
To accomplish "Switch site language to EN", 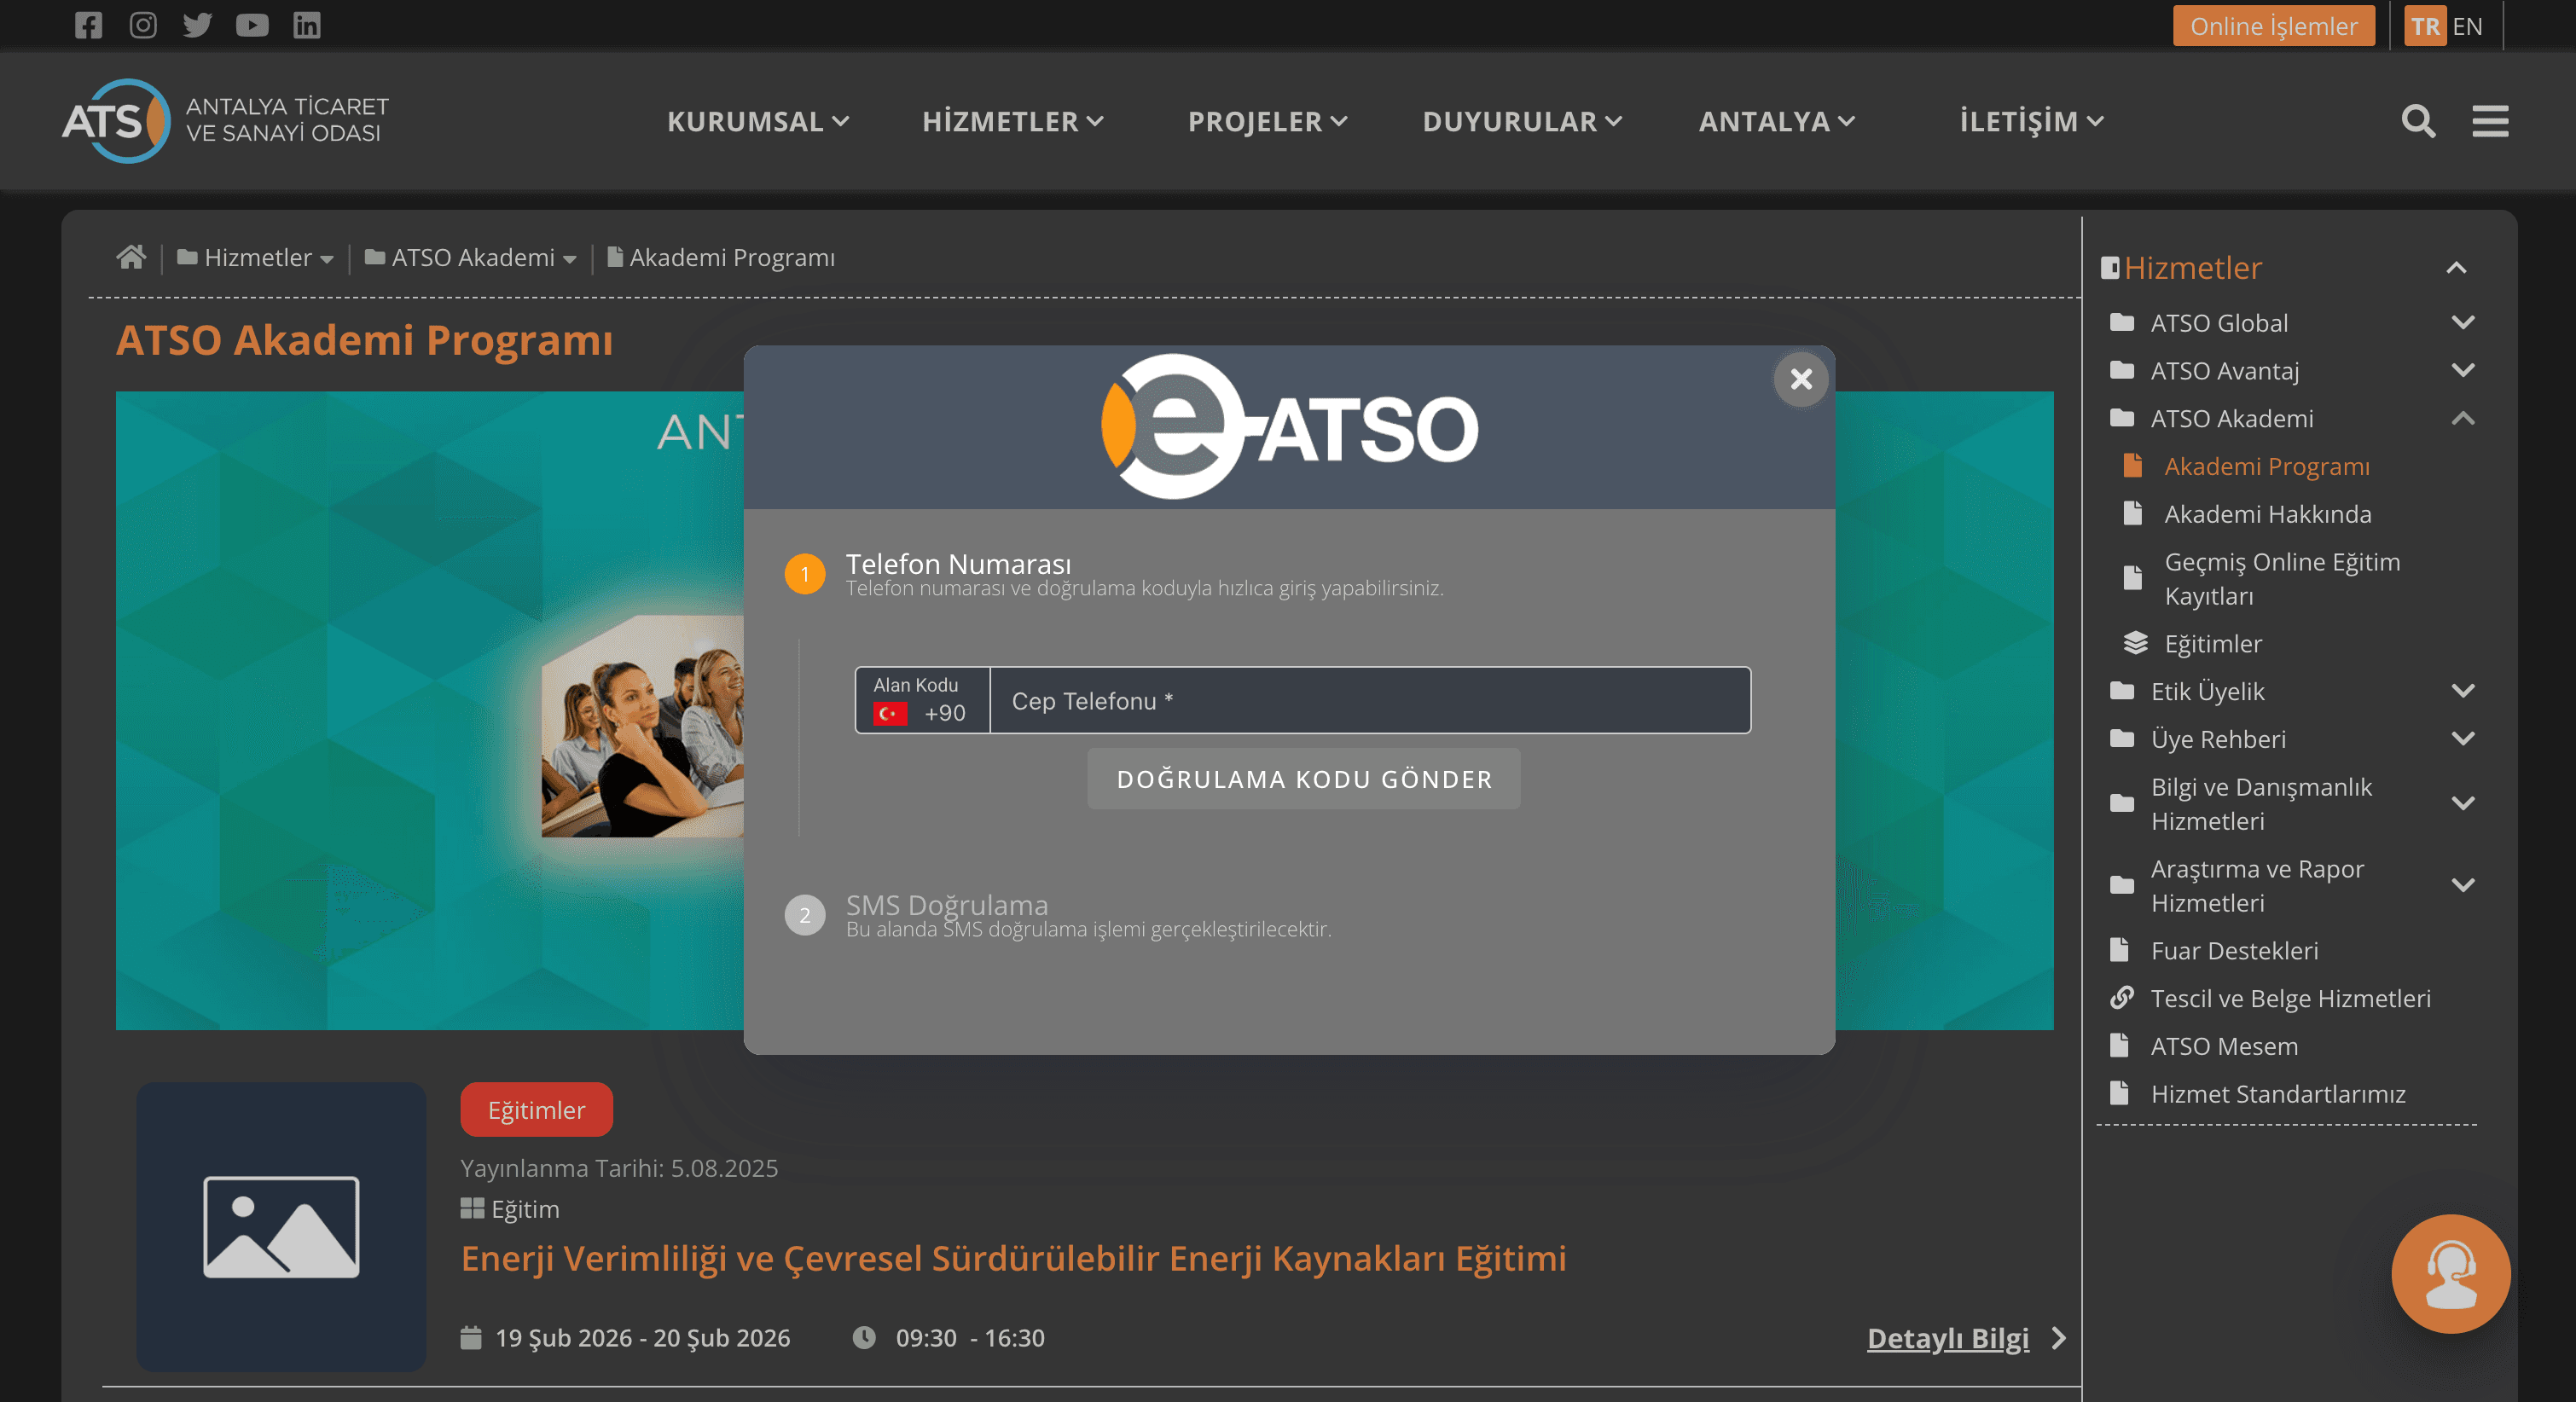I will point(2467,26).
